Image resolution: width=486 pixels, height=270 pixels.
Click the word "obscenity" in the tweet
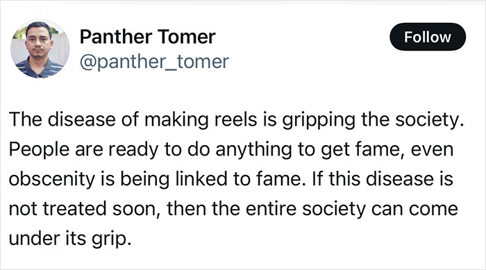pyautogui.click(x=52, y=180)
